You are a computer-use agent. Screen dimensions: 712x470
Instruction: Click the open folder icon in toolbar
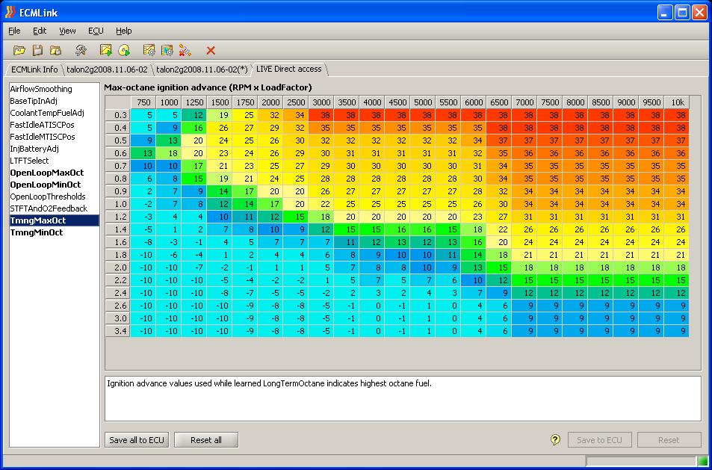pos(19,50)
